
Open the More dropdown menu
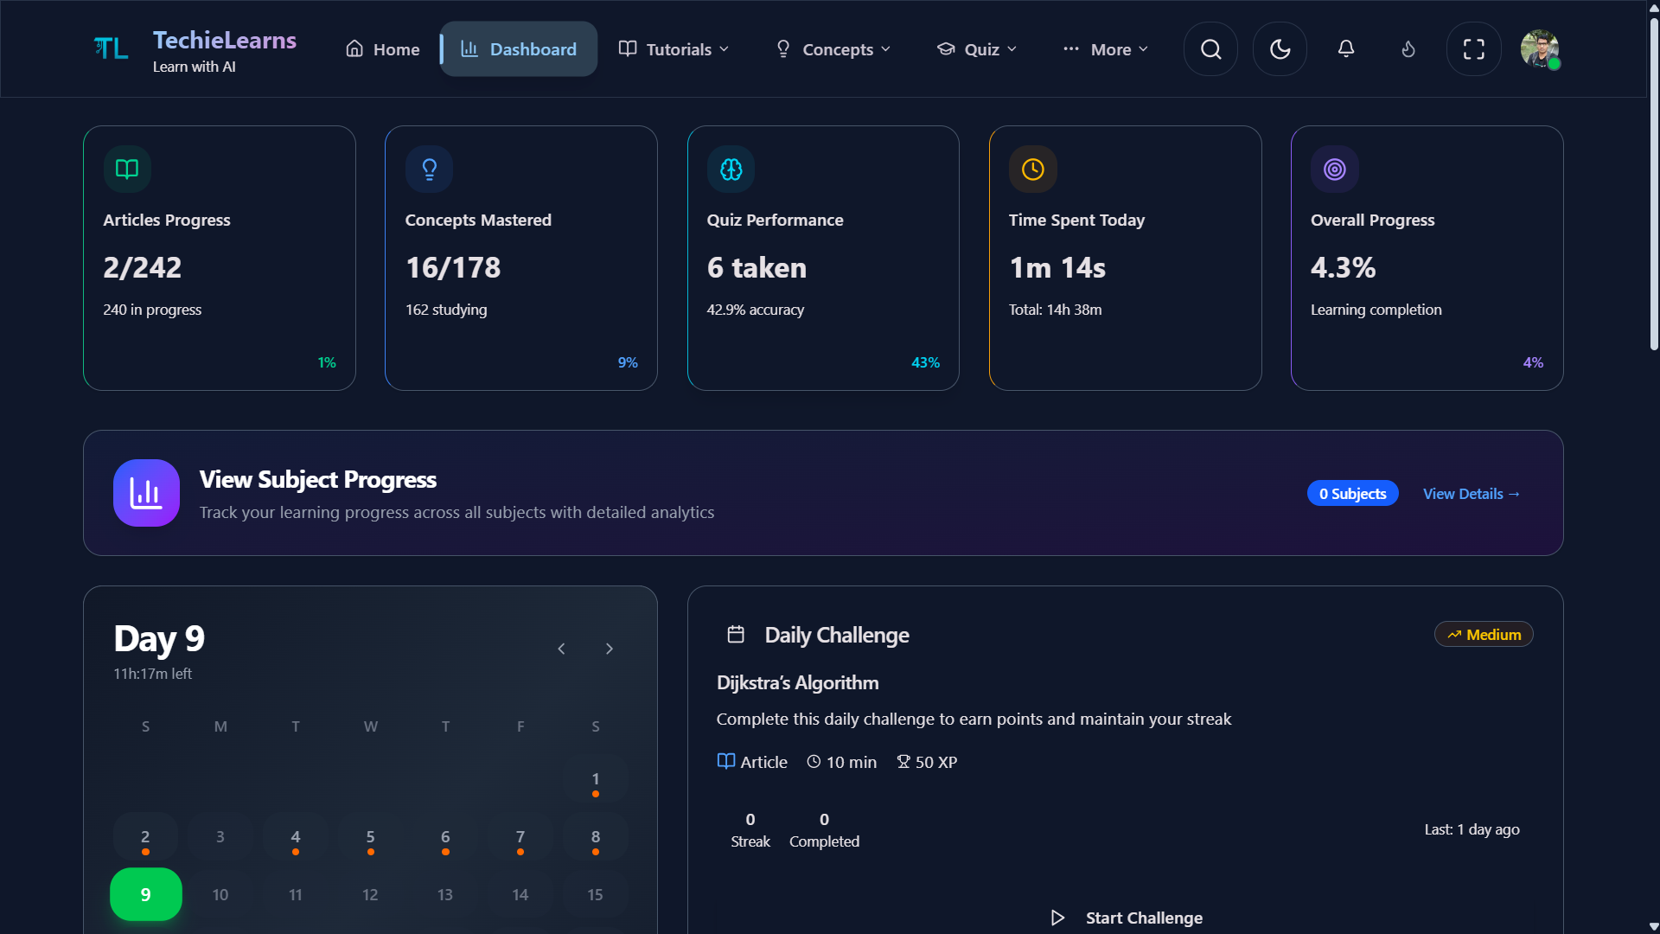tap(1105, 49)
